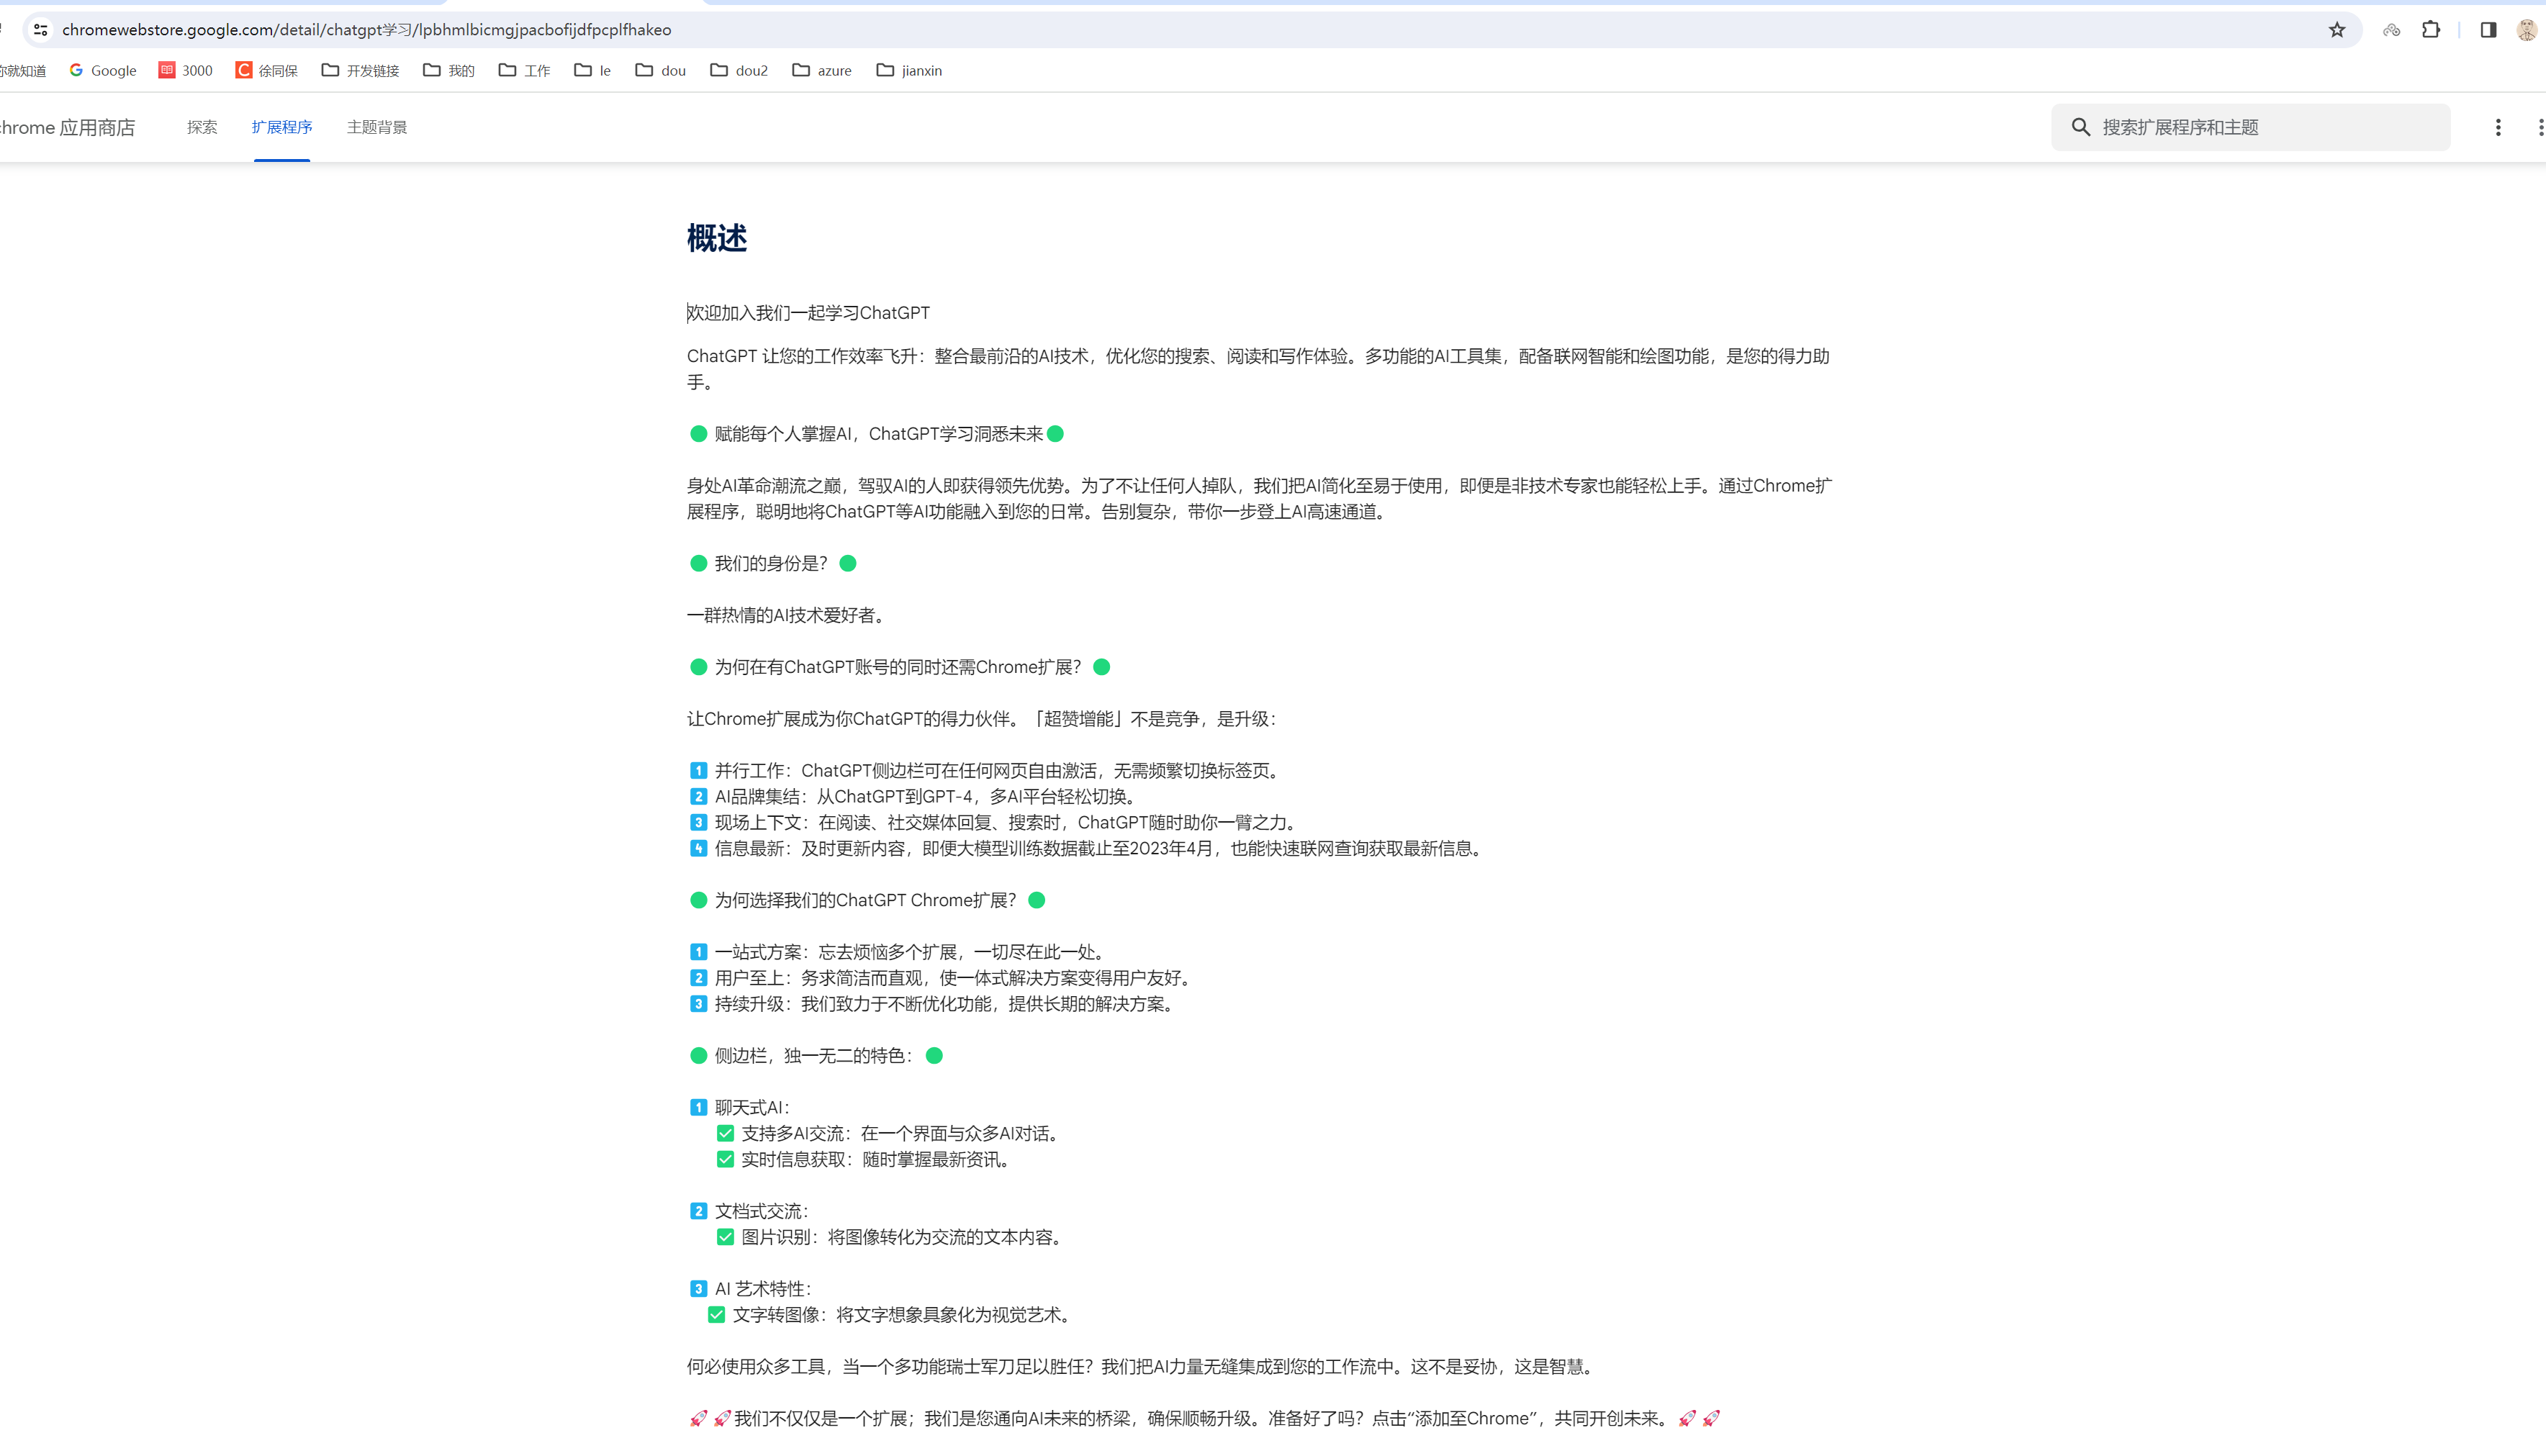2546x1456 pixels.
Task: Expand the azure bookmark folder
Action: [x=822, y=70]
